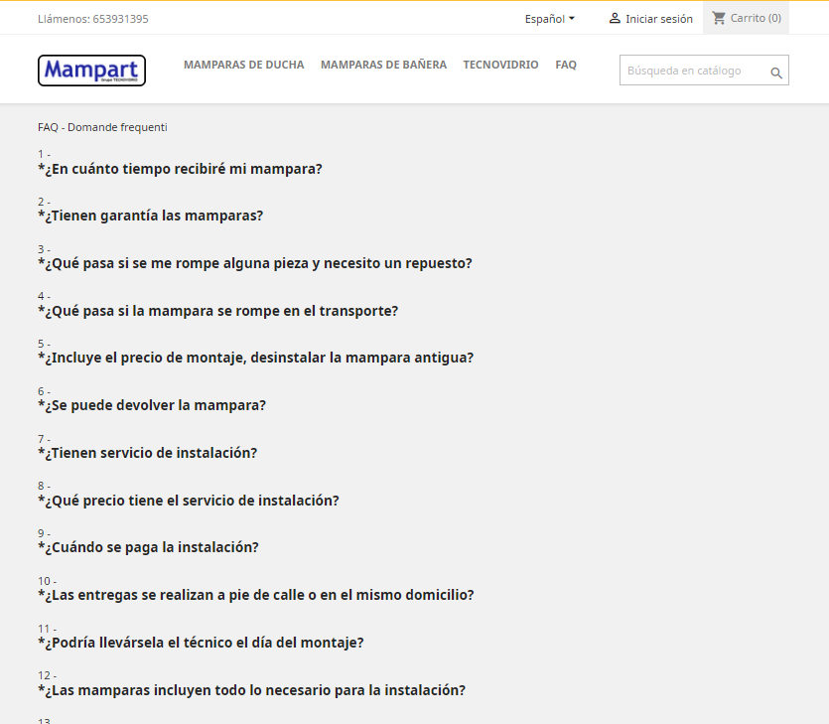Open Mamparas de Ducha menu
This screenshot has width=829, height=724.
pyautogui.click(x=243, y=65)
